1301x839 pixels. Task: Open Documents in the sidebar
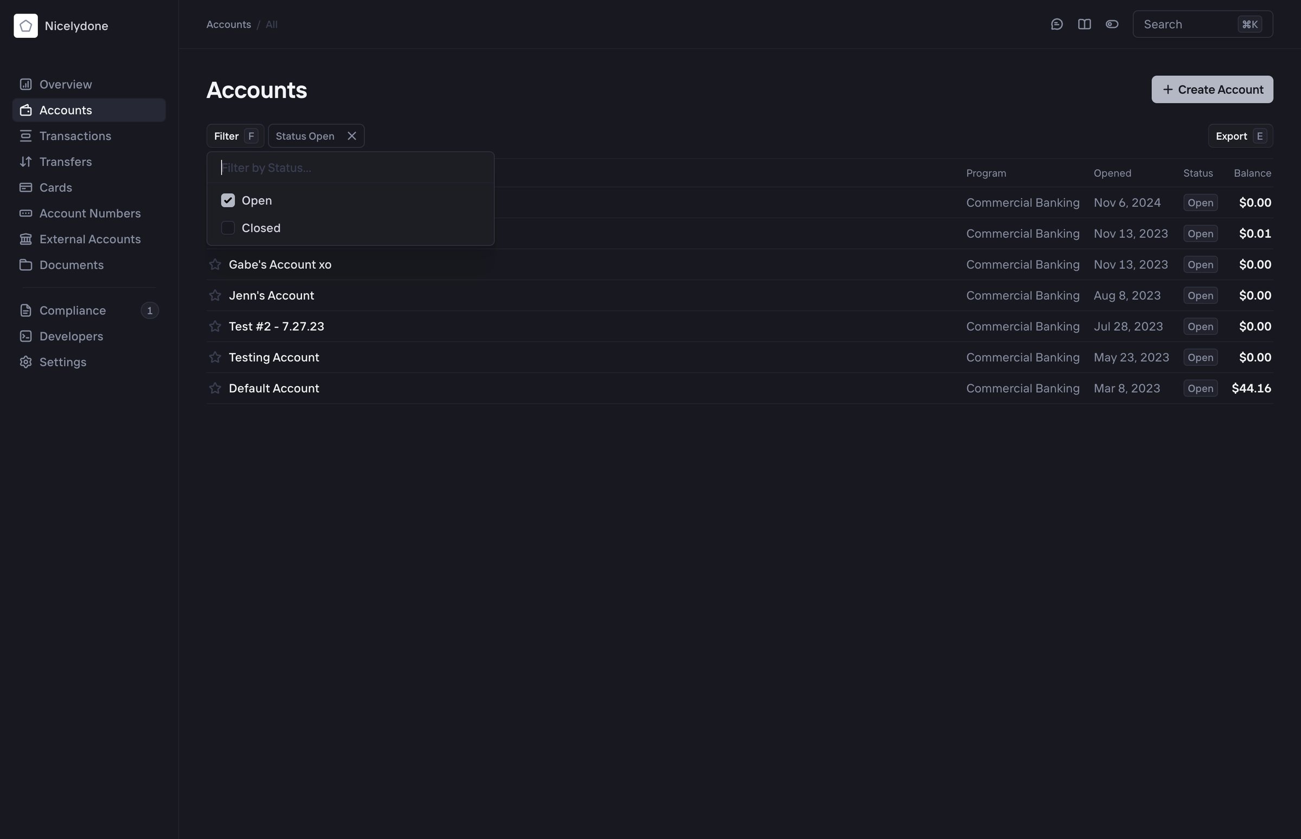[x=89, y=265]
